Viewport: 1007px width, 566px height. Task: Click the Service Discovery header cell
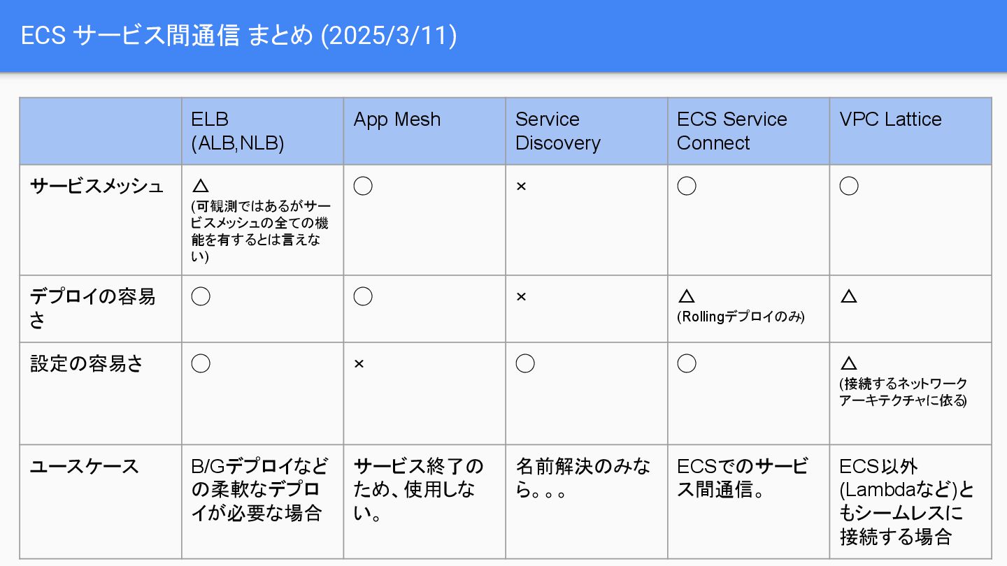point(586,131)
